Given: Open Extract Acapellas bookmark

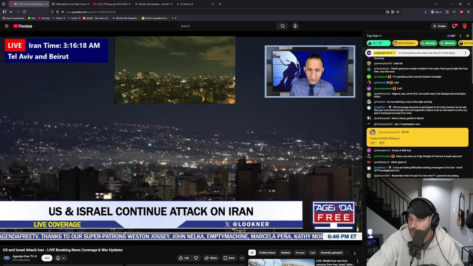Looking at the screenshot, I should point(154,18).
